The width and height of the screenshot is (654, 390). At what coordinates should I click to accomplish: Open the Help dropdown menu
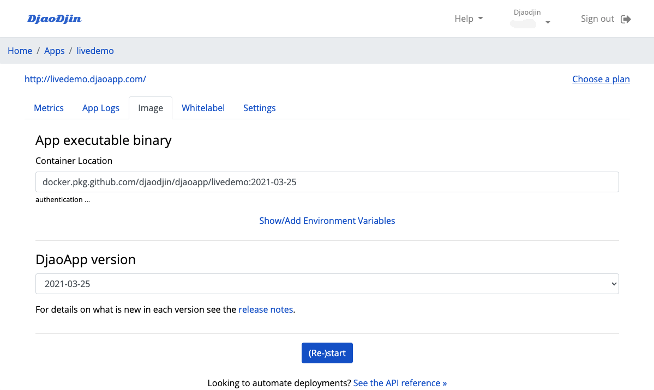(469, 19)
